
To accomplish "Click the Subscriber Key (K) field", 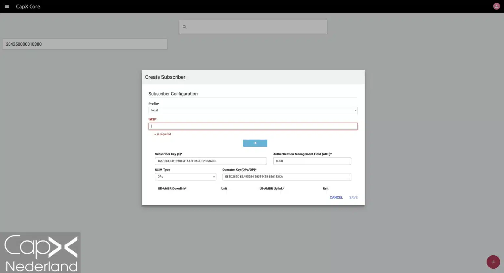I will pyautogui.click(x=211, y=161).
